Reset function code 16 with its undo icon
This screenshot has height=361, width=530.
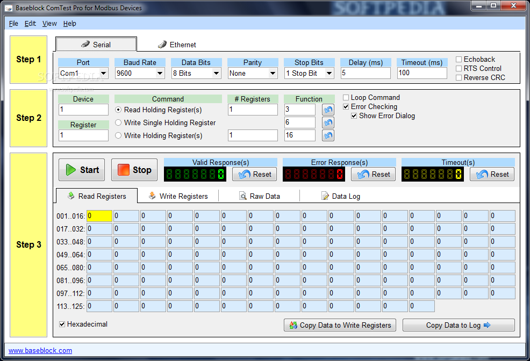(328, 135)
